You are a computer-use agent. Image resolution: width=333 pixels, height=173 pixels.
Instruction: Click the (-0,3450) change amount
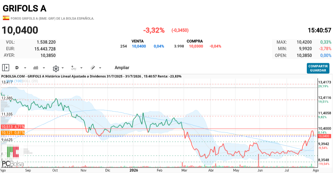click(x=180, y=30)
